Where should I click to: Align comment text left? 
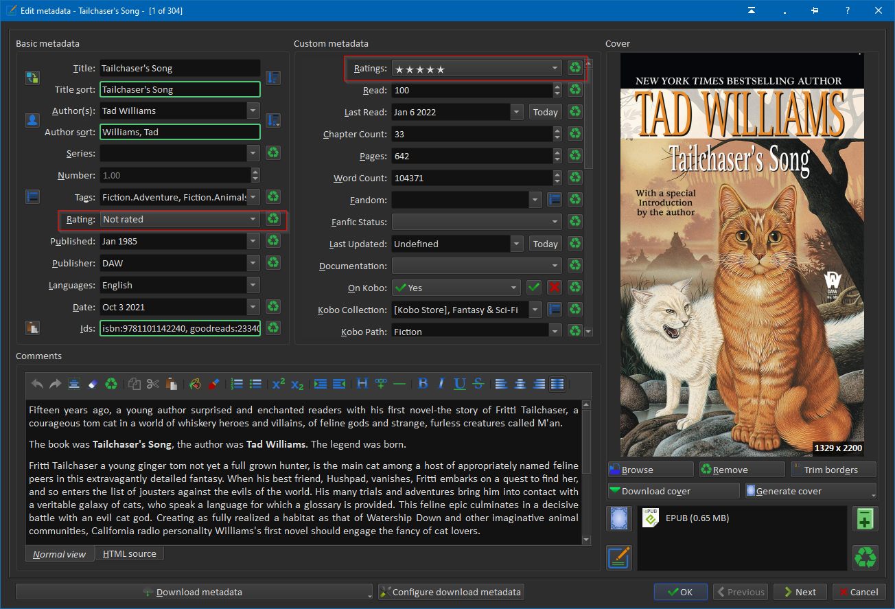coord(502,384)
